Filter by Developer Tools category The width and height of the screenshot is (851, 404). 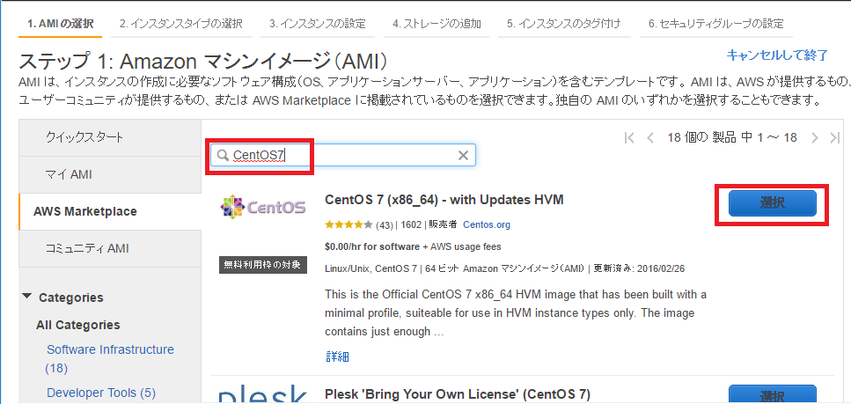[x=101, y=392]
